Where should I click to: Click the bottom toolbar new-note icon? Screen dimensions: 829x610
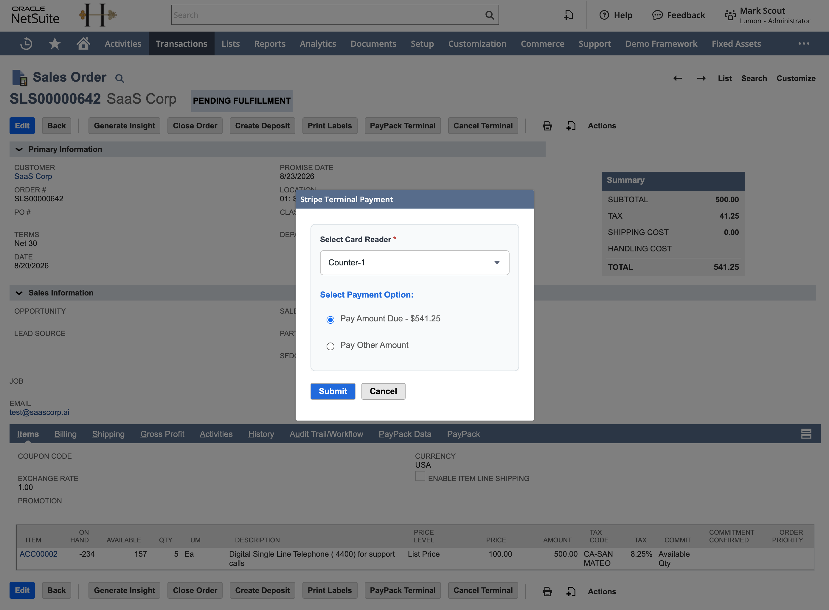pyautogui.click(x=571, y=592)
